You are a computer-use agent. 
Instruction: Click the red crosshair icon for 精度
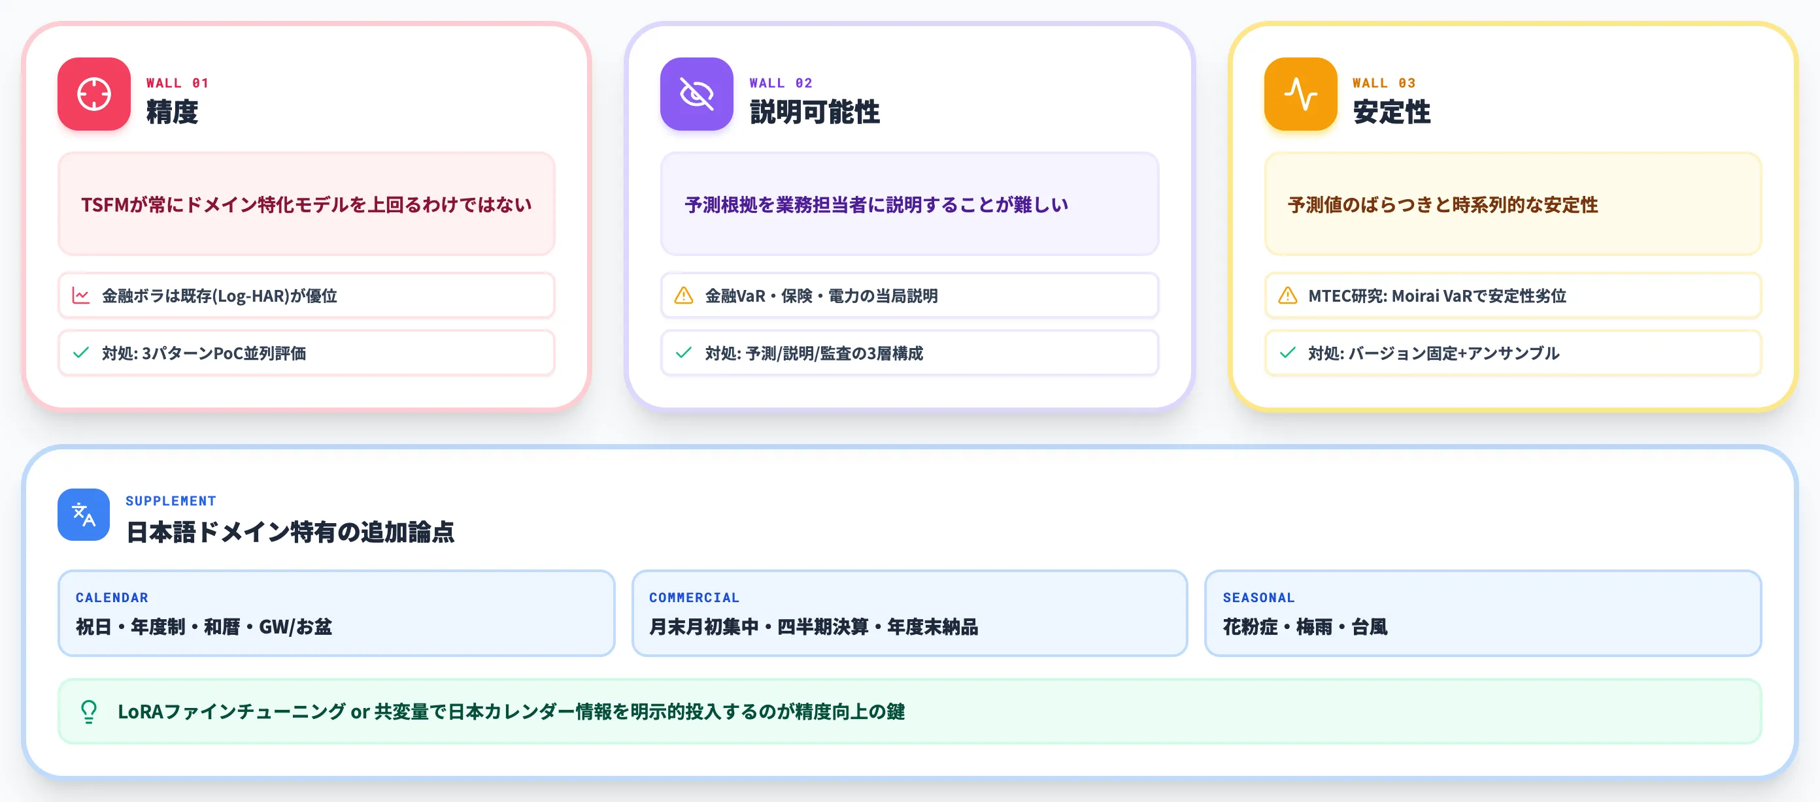click(x=94, y=94)
